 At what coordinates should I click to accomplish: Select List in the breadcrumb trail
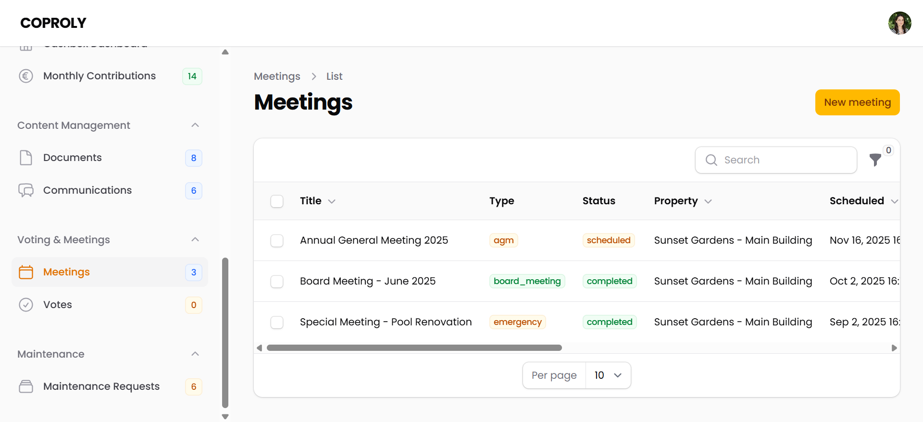click(334, 76)
